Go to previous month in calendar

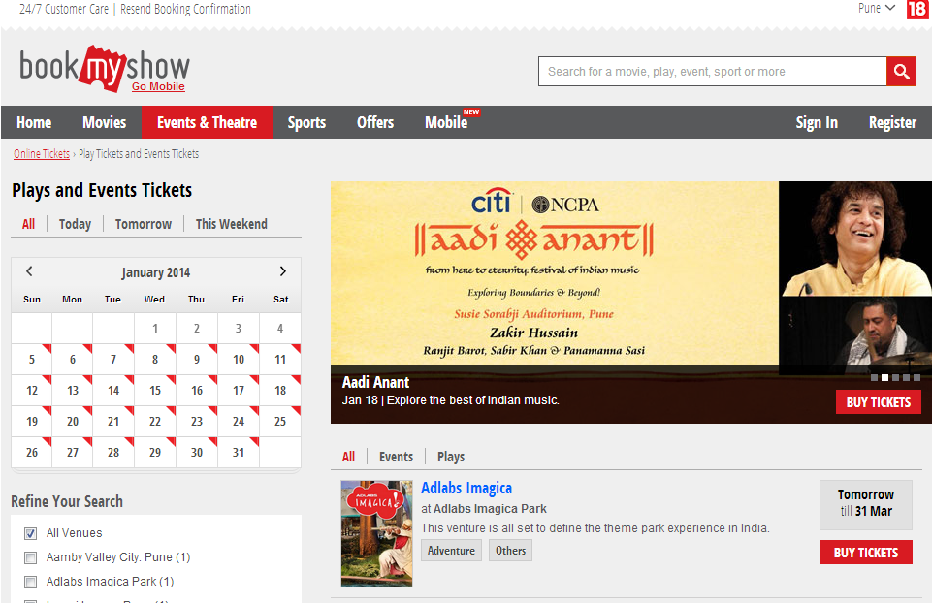[29, 271]
